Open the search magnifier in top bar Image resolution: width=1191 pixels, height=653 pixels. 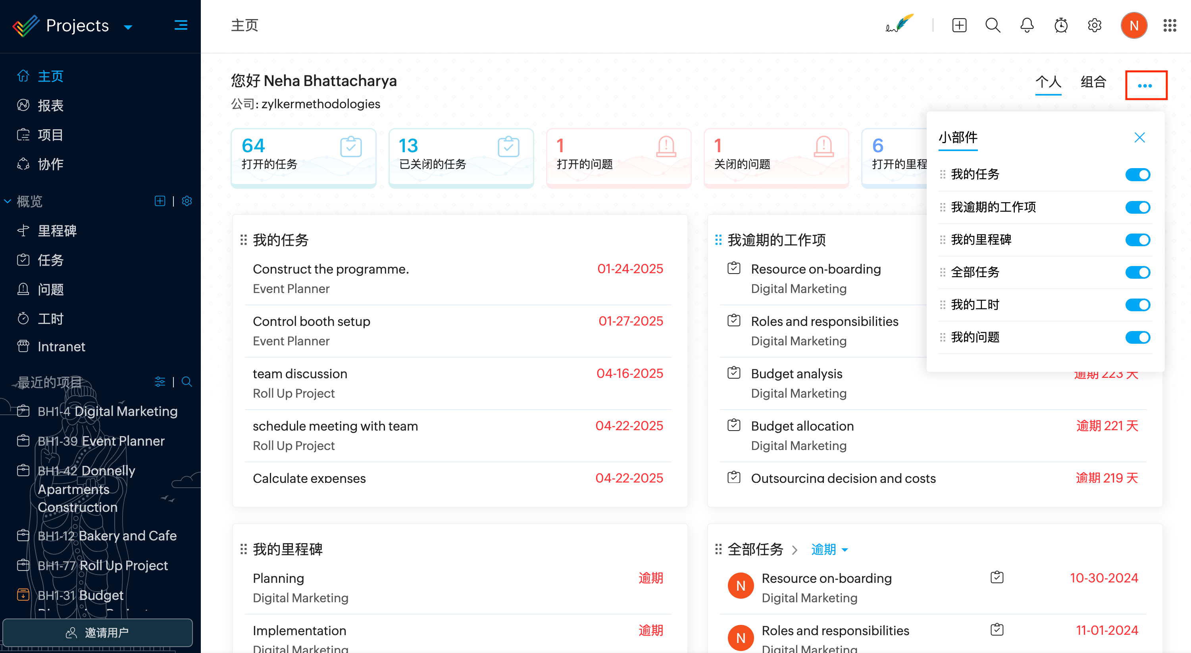(x=993, y=25)
